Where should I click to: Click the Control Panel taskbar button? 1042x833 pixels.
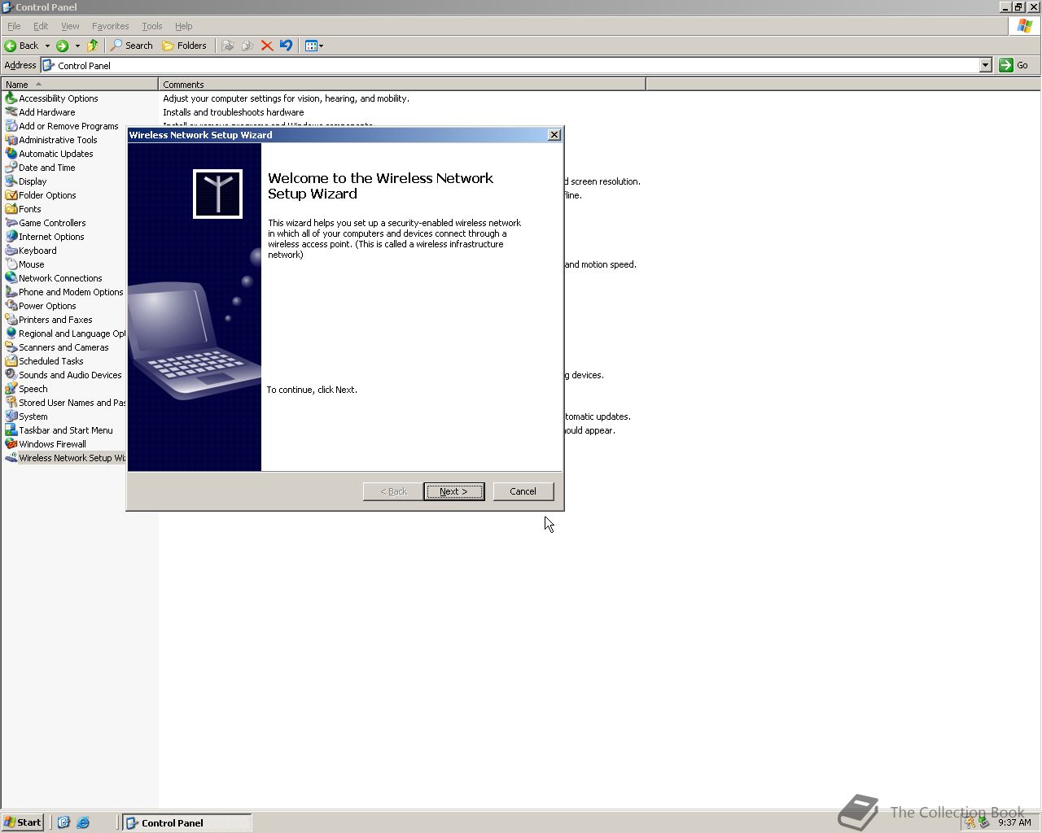click(x=187, y=822)
